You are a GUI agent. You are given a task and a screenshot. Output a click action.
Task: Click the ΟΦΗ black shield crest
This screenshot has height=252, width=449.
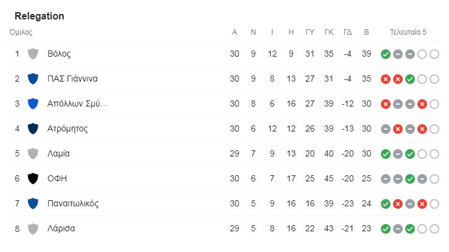(x=33, y=178)
